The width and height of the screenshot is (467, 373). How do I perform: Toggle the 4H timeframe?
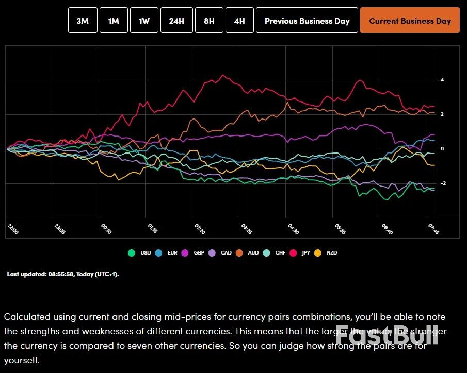tap(239, 20)
